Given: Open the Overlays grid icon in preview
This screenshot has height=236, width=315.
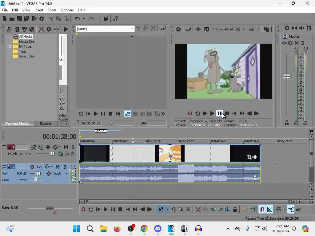Looking at the screenshot, I should [x=251, y=29].
